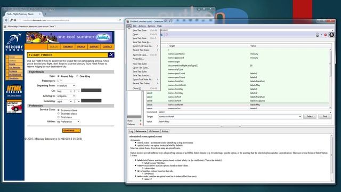Choose the Business class radio button
341x192 pixels.
click(x=59, y=114)
